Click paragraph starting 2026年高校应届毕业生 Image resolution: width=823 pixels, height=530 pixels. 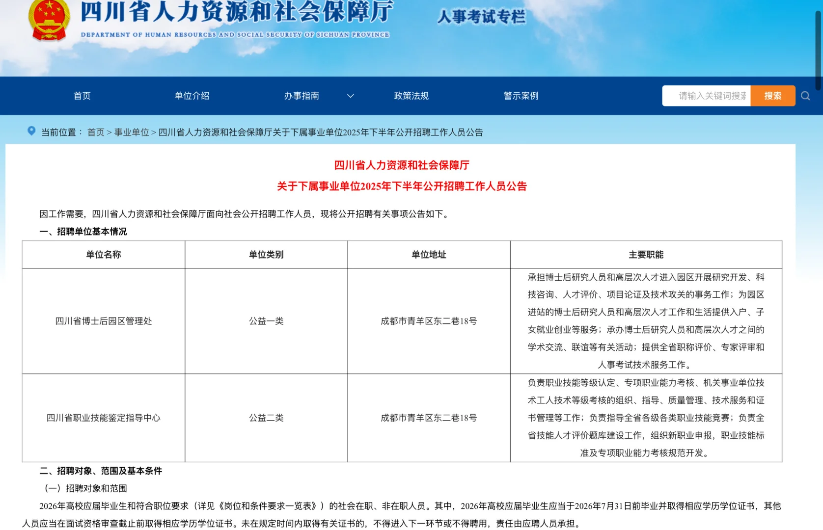(402, 515)
